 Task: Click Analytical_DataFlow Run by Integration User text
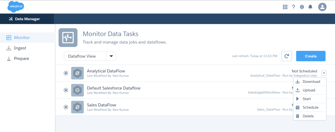click(x=284, y=76)
